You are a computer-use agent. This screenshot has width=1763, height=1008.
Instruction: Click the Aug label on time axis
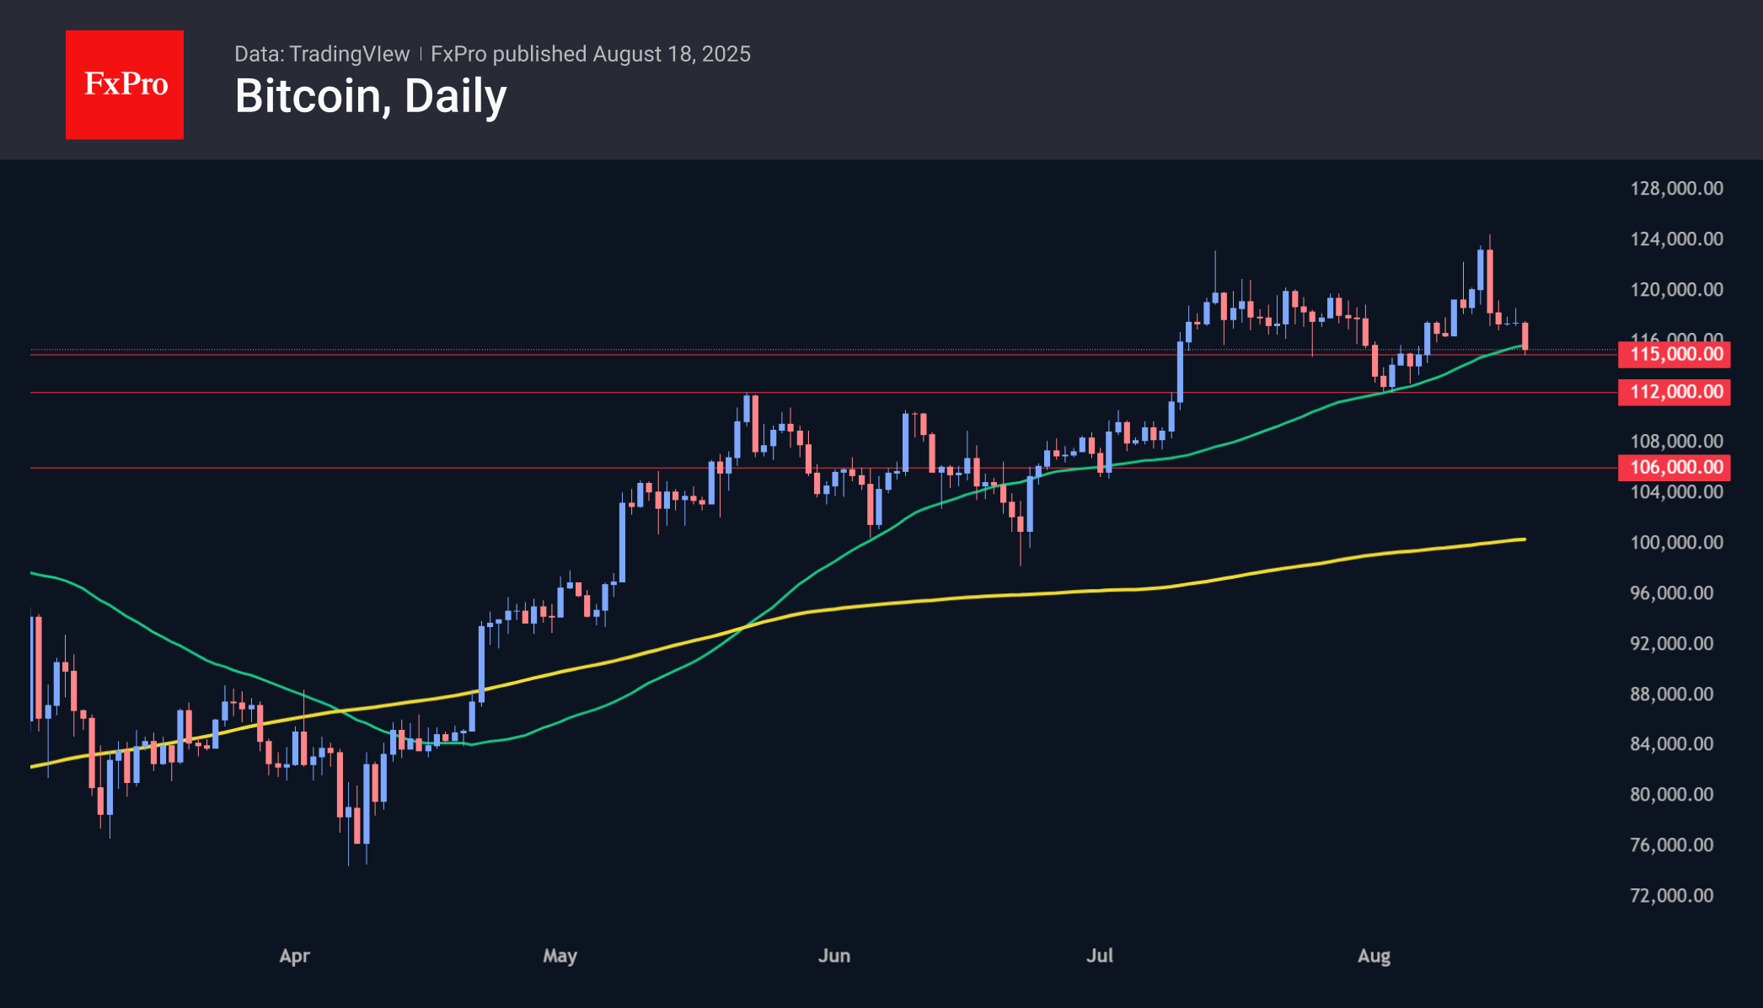(1374, 956)
